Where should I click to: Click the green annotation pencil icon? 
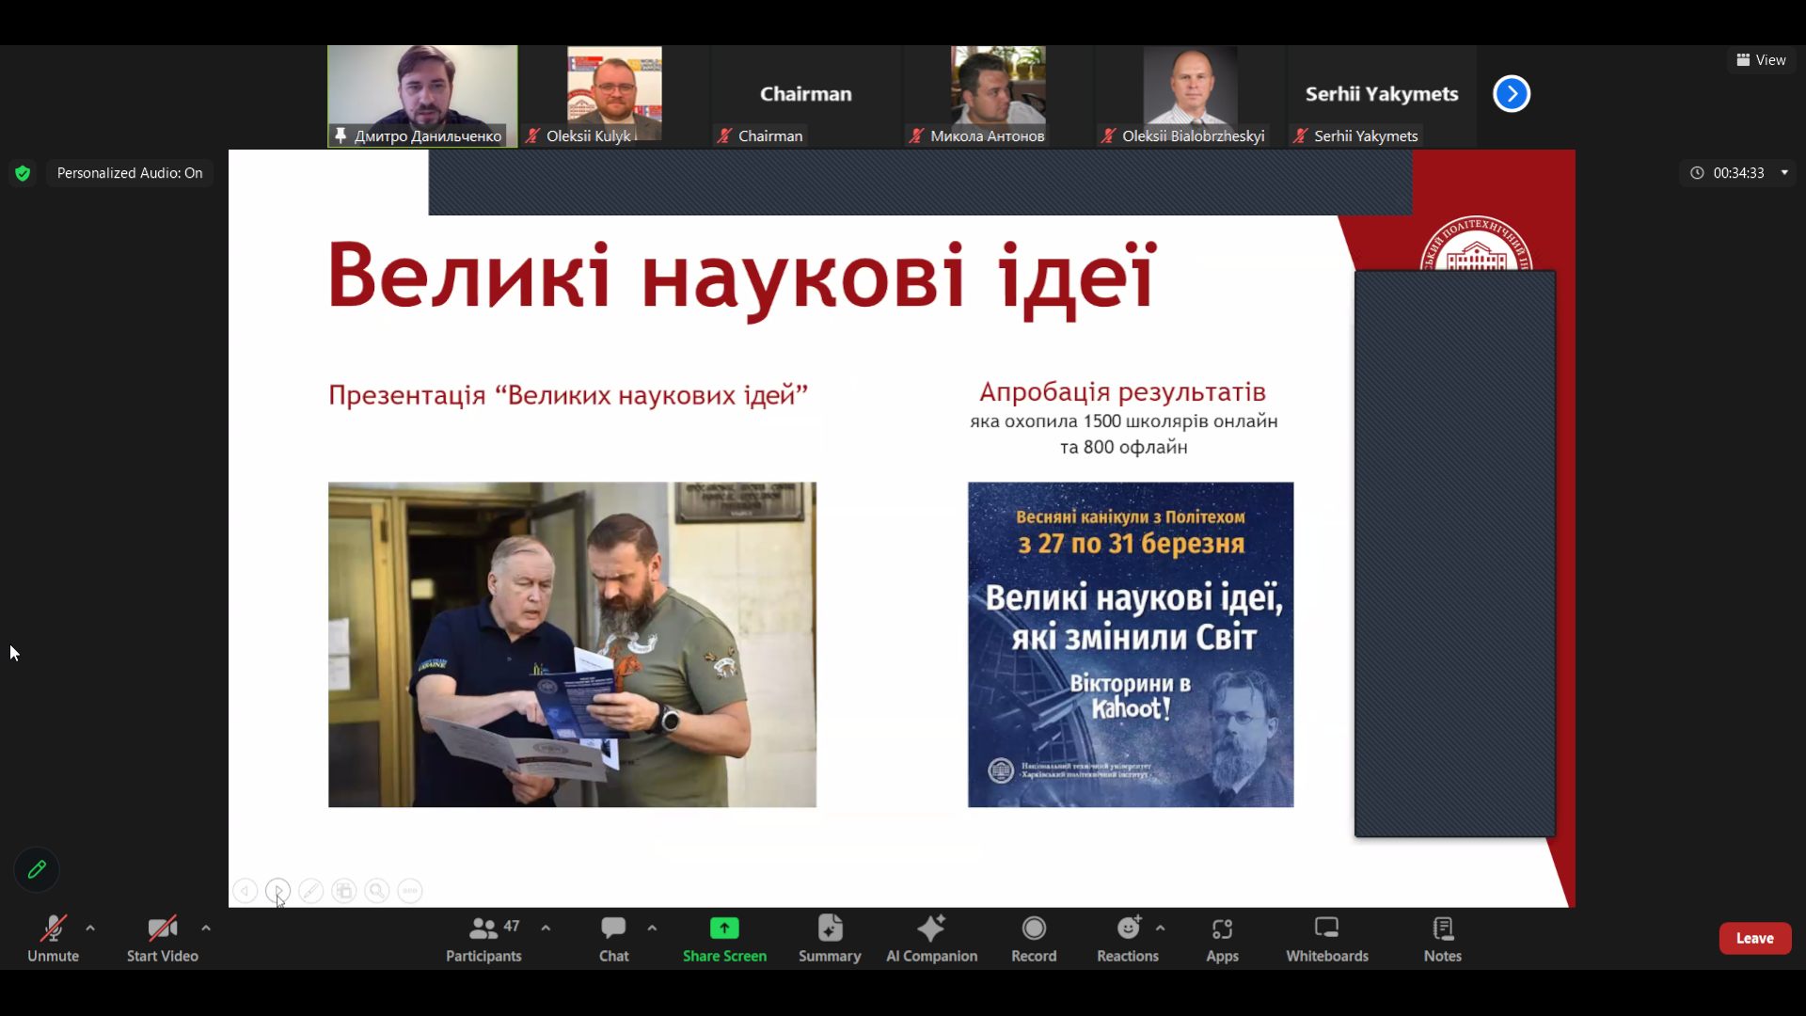tap(37, 869)
